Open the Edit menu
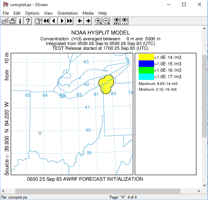 tap(17, 13)
